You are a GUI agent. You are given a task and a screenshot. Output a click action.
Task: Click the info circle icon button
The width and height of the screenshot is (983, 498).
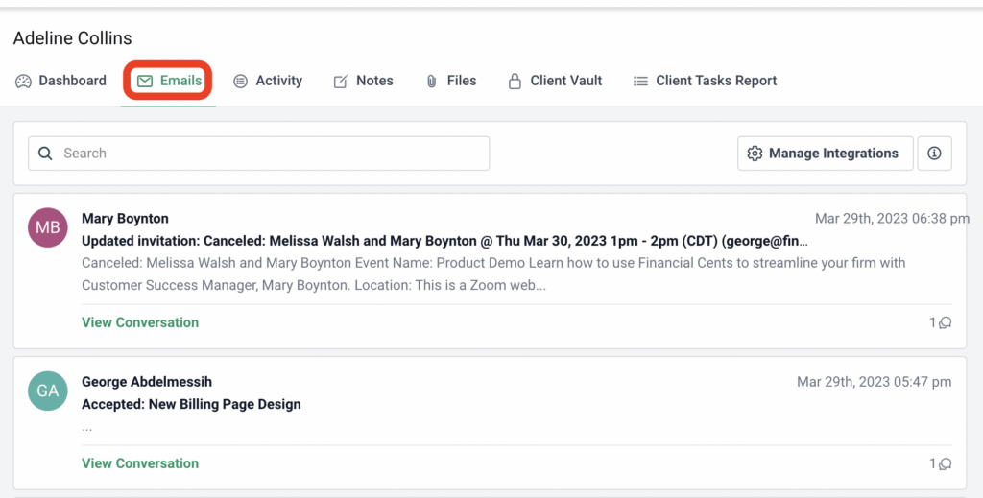coord(934,154)
